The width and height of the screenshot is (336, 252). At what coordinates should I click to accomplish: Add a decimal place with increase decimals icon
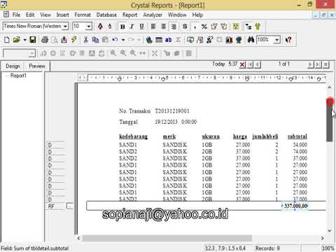pyautogui.click(x=214, y=27)
